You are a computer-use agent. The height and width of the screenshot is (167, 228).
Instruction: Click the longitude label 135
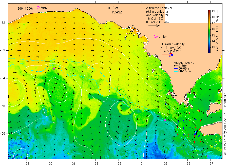click(x=165, y=164)
